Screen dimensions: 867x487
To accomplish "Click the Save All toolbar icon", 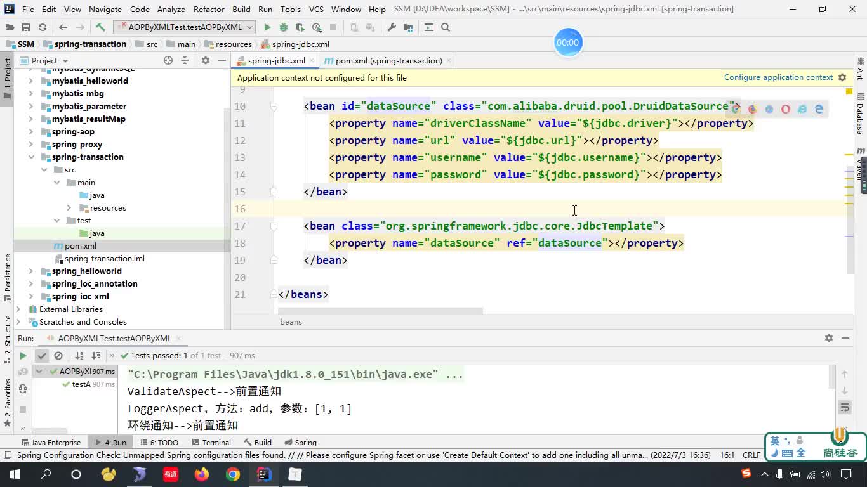I will pos(26,27).
